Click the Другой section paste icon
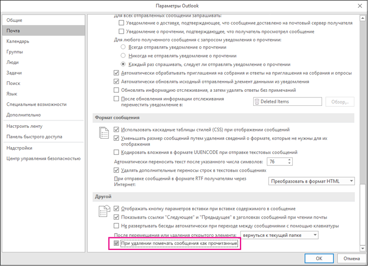Viewport: 368px width, 266px height. click(104, 211)
